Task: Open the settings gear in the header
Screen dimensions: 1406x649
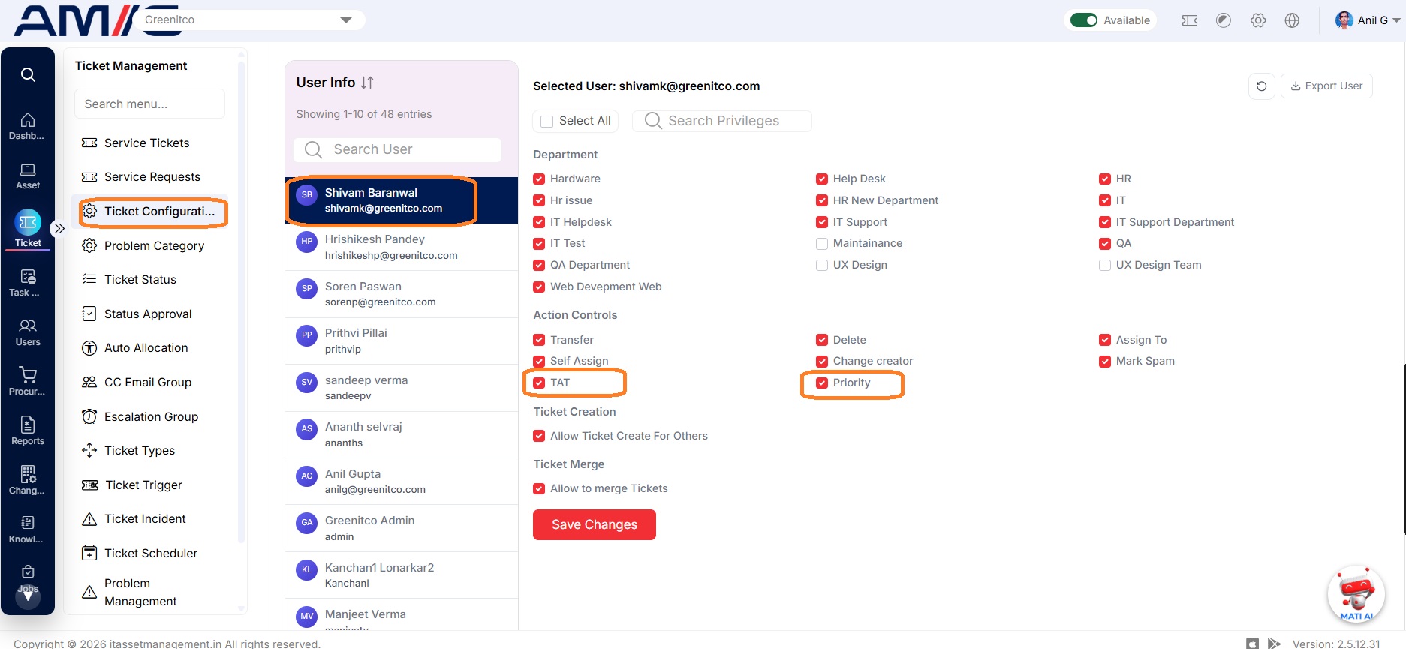Action: (x=1258, y=20)
